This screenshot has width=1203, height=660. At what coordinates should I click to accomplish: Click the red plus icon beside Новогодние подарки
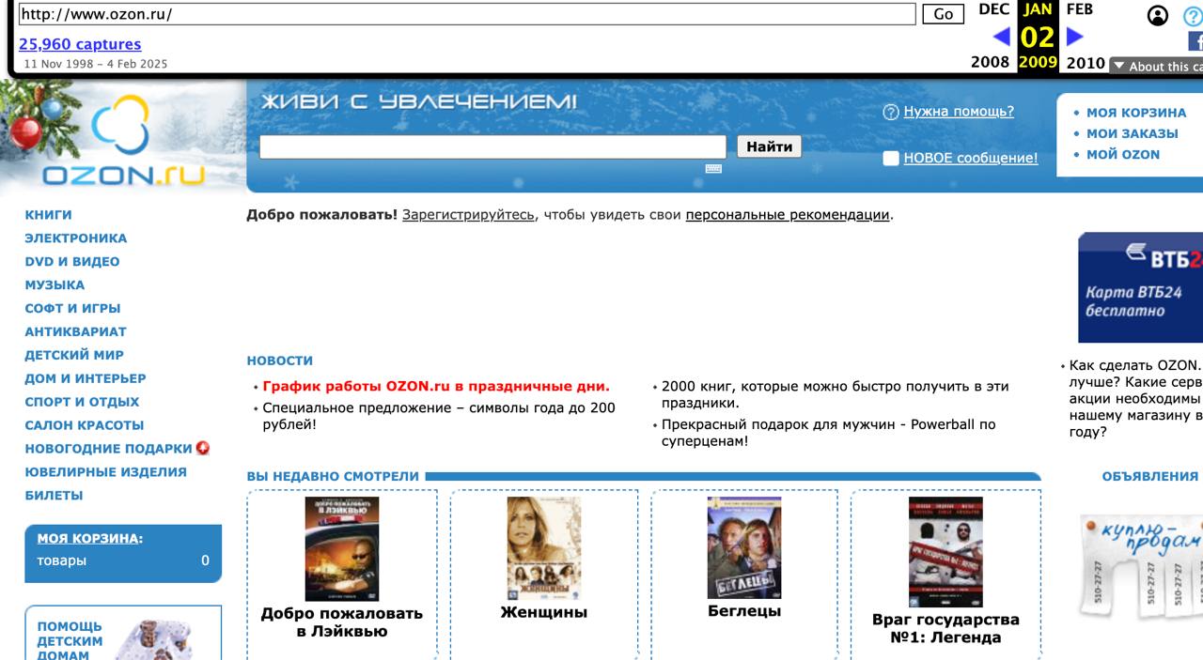click(x=203, y=448)
